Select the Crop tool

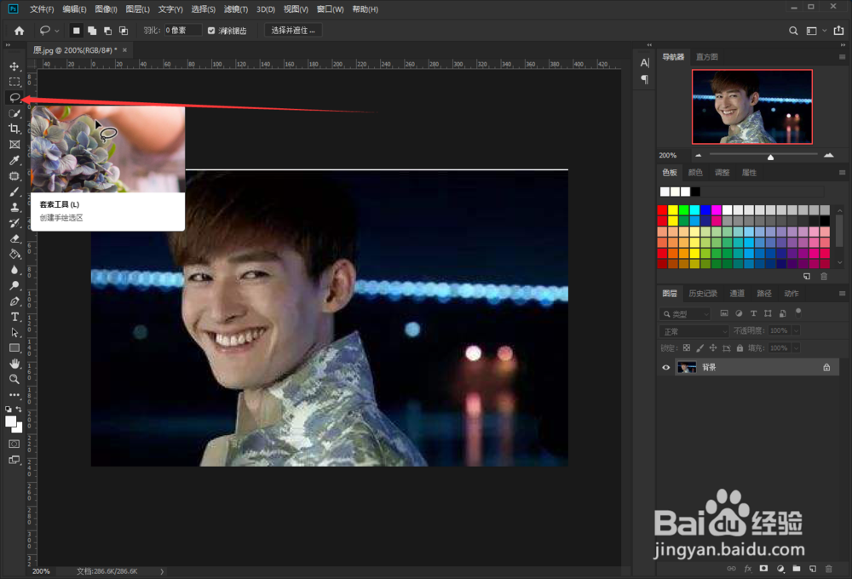click(x=14, y=129)
